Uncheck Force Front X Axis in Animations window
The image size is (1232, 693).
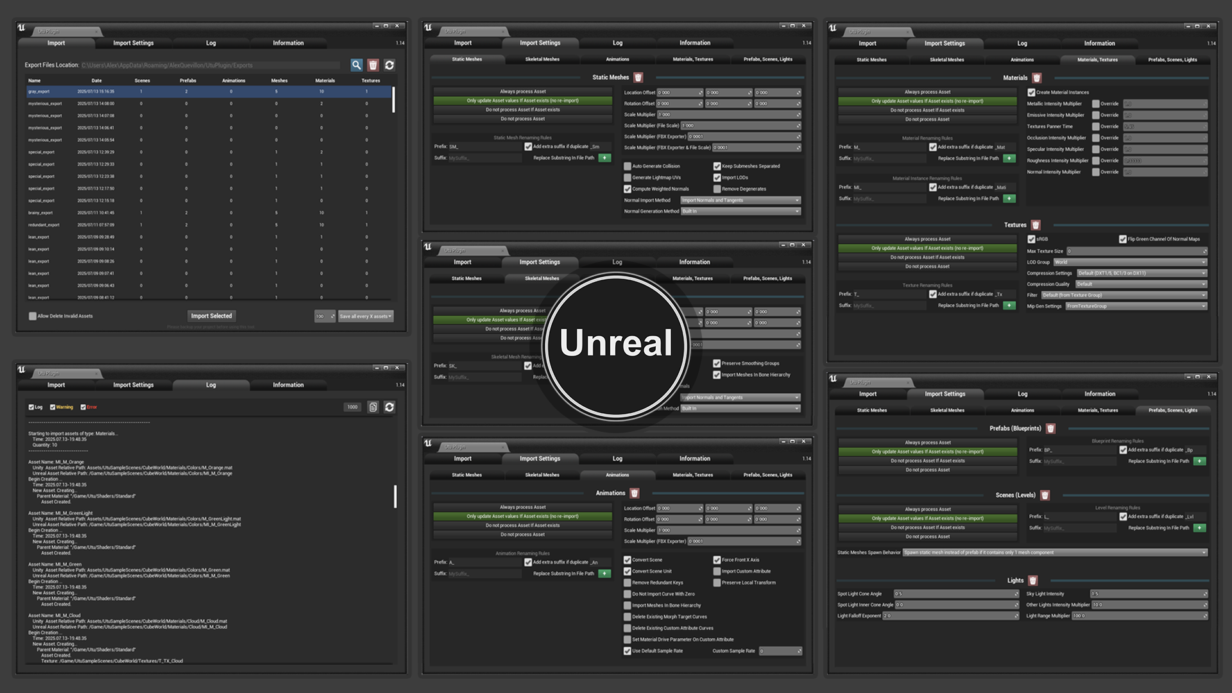(x=717, y=560)
